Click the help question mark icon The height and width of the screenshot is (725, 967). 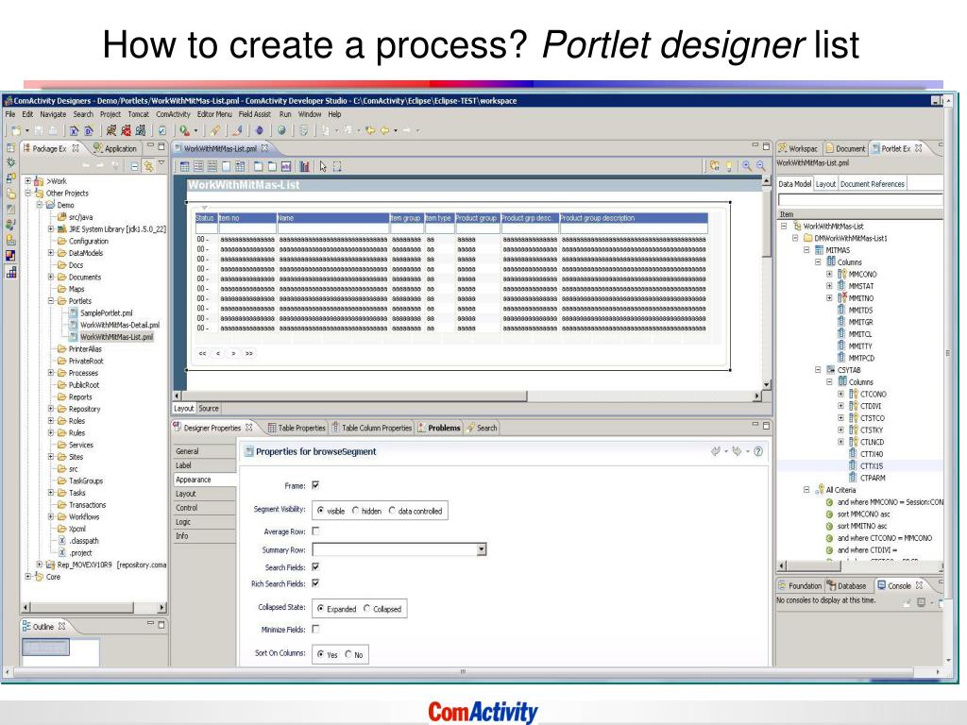click(x=758, y=451)
